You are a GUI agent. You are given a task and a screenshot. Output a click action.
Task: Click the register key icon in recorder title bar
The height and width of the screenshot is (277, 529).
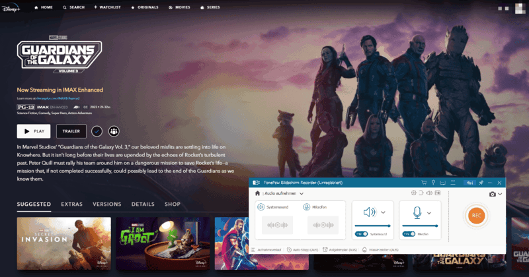(433, 183)
